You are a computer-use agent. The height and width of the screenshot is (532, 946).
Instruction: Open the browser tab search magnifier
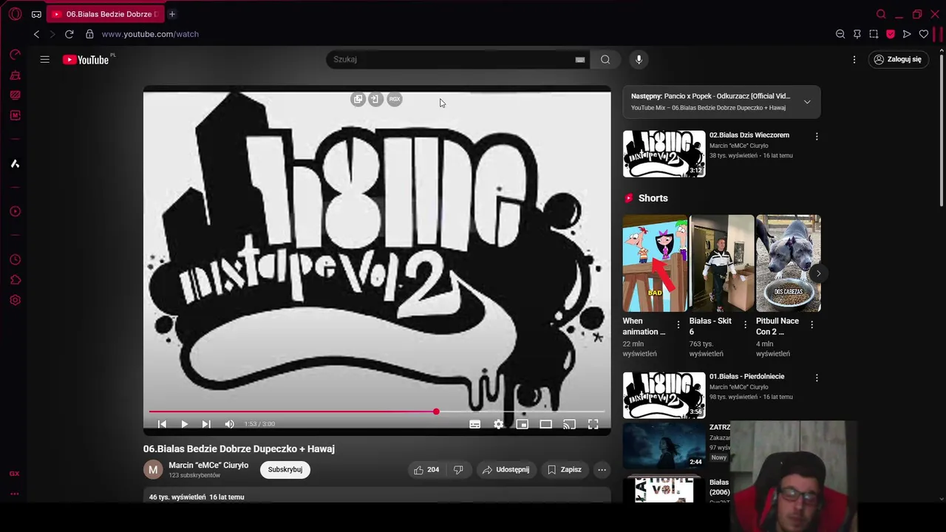point(881,14)
